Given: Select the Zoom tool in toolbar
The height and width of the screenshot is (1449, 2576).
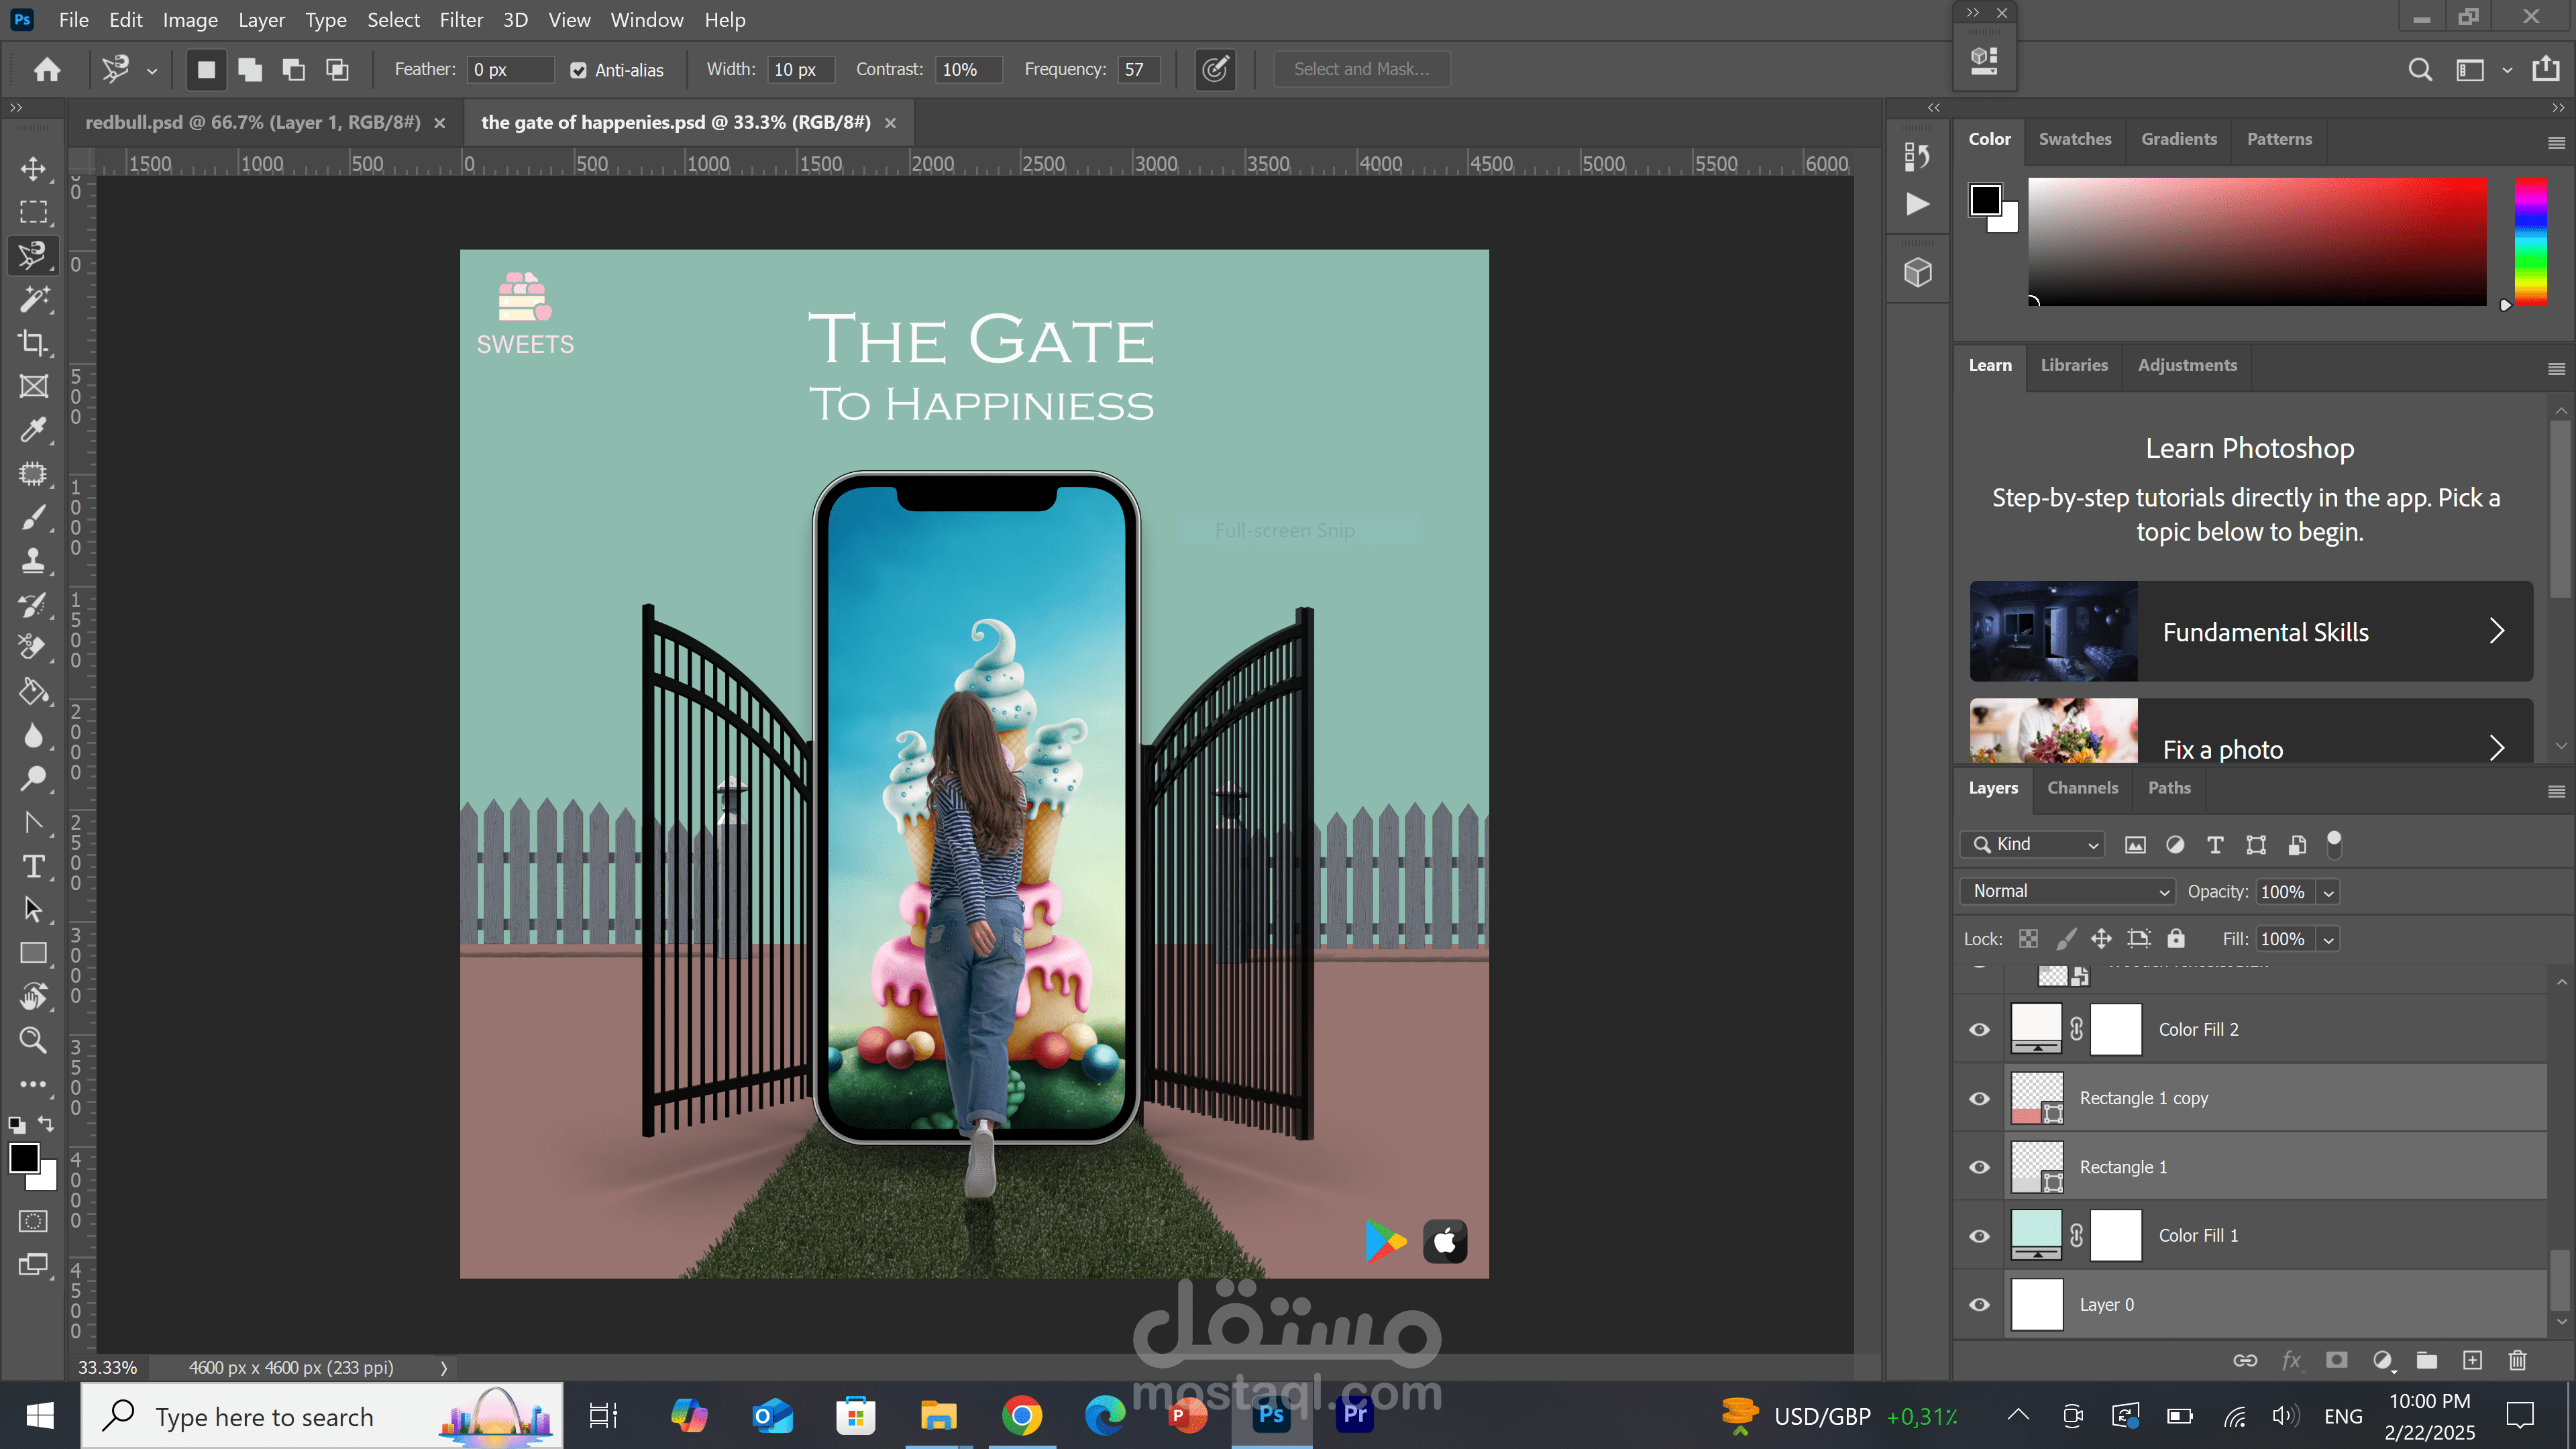Looking at the screenshot, I should (33, 1040).
